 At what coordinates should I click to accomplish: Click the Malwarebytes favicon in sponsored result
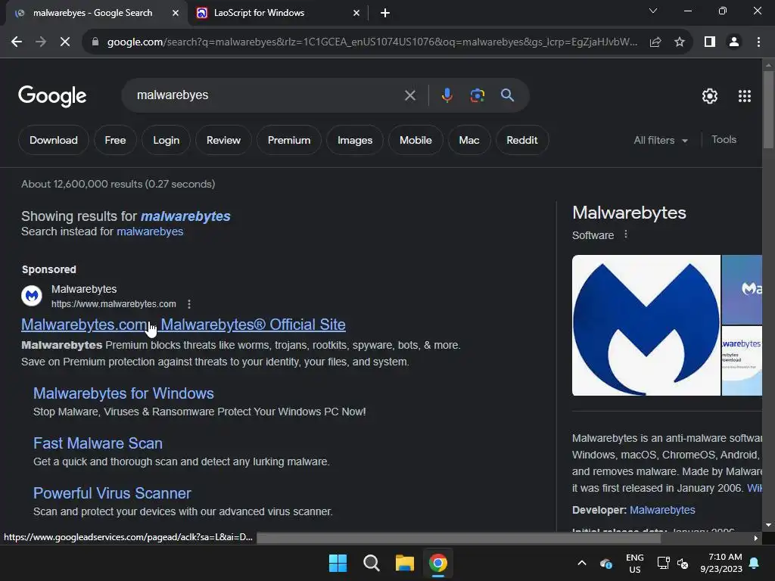(32, 296)
